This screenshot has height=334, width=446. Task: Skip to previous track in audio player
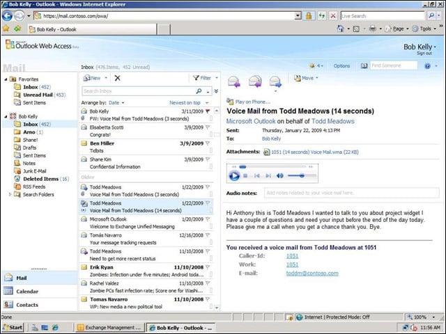257,176
